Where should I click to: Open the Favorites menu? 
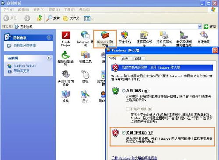pos(54,10)
